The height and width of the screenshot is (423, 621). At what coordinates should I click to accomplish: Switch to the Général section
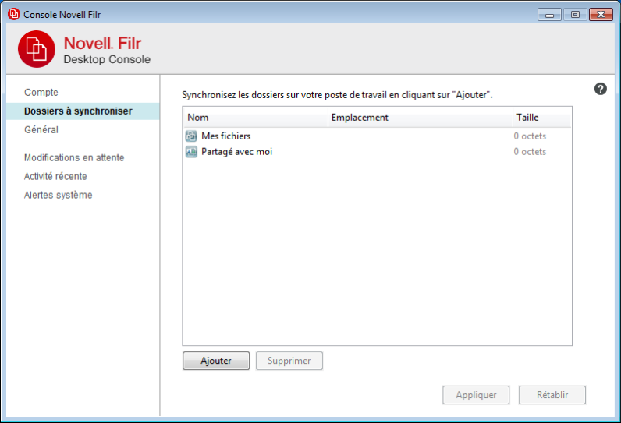coord(41,130)
